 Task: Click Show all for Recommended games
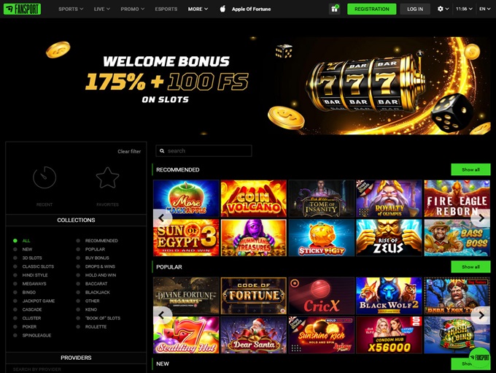coord(470,170)
